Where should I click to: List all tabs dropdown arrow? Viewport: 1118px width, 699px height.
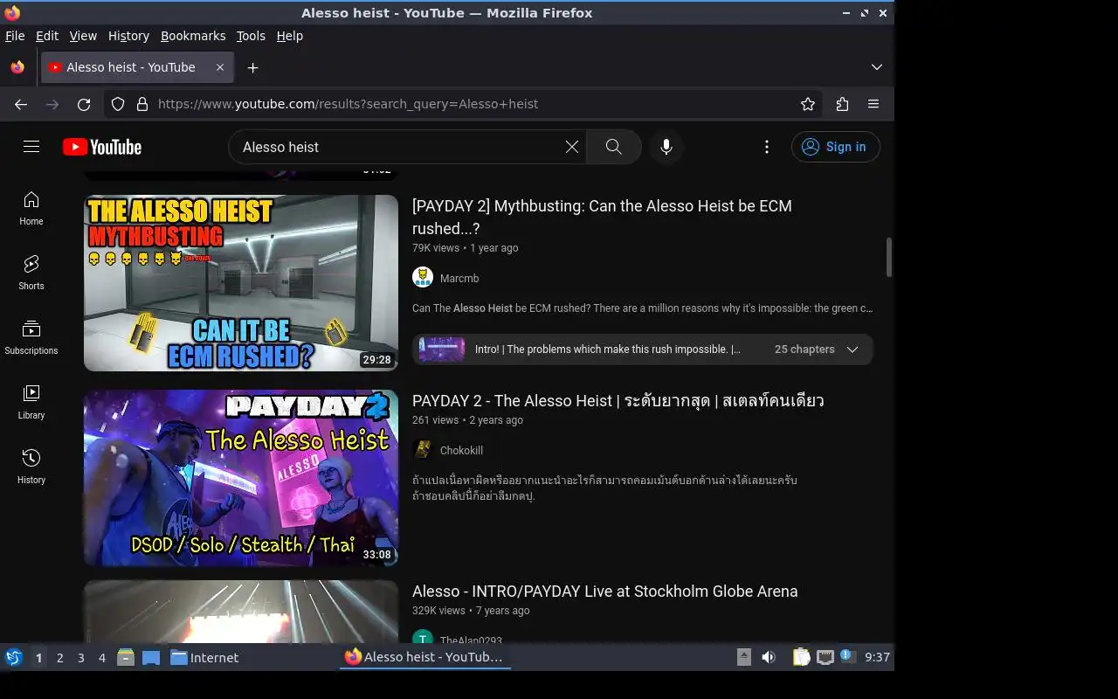877,67
